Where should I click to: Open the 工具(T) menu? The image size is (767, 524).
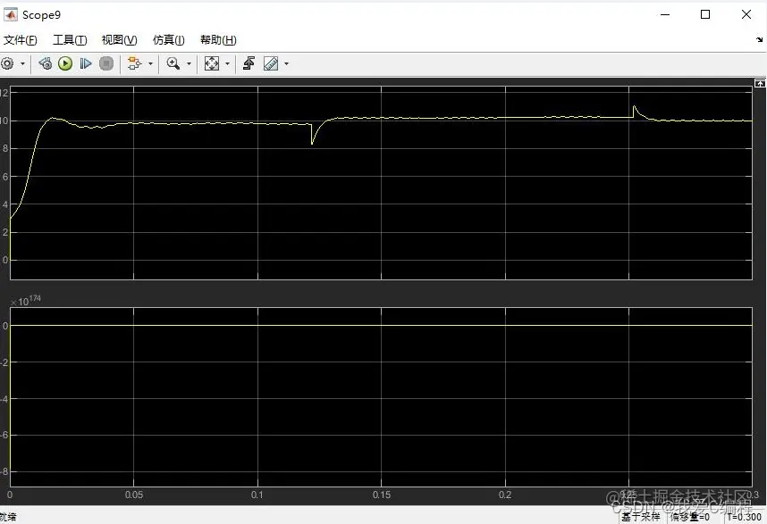[x=70, y=40]
